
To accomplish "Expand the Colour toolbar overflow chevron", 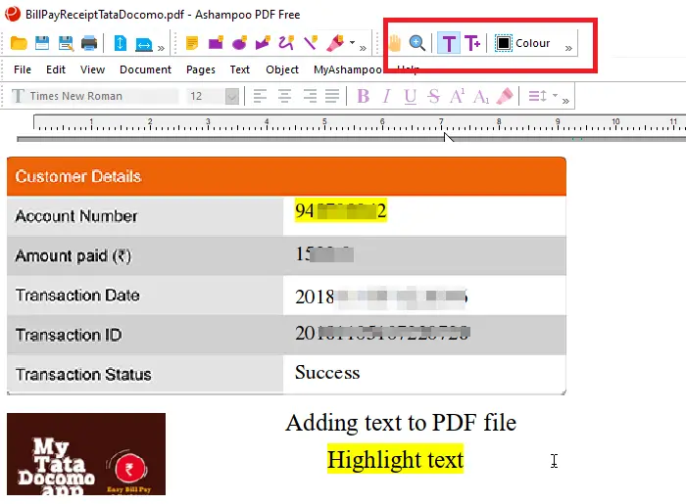I will tap(568, 48).
